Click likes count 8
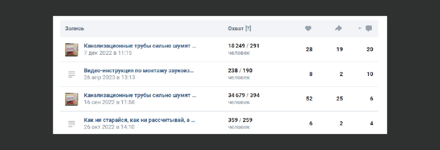Viewport: 440px width, 150px height. [x=311, y=74]
